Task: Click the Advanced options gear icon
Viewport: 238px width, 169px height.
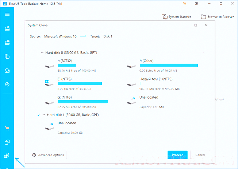Action: tap(34, 155)
